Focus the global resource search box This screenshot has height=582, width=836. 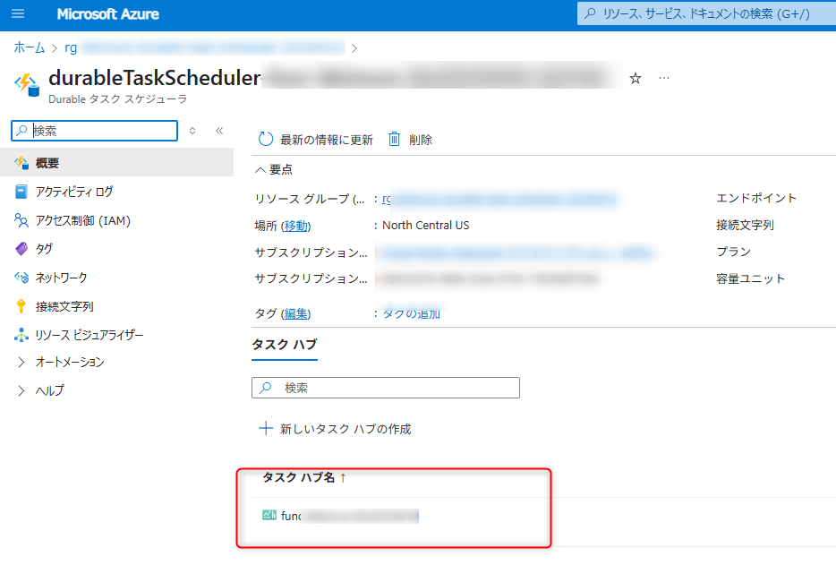(x=706, y=13)
